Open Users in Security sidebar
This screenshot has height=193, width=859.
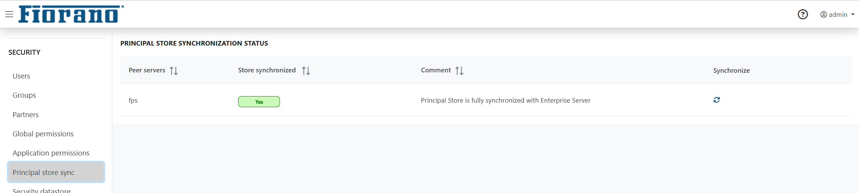21,76
